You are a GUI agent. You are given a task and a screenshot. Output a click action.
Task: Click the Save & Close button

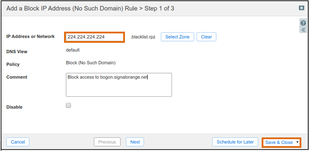[279, 142]
